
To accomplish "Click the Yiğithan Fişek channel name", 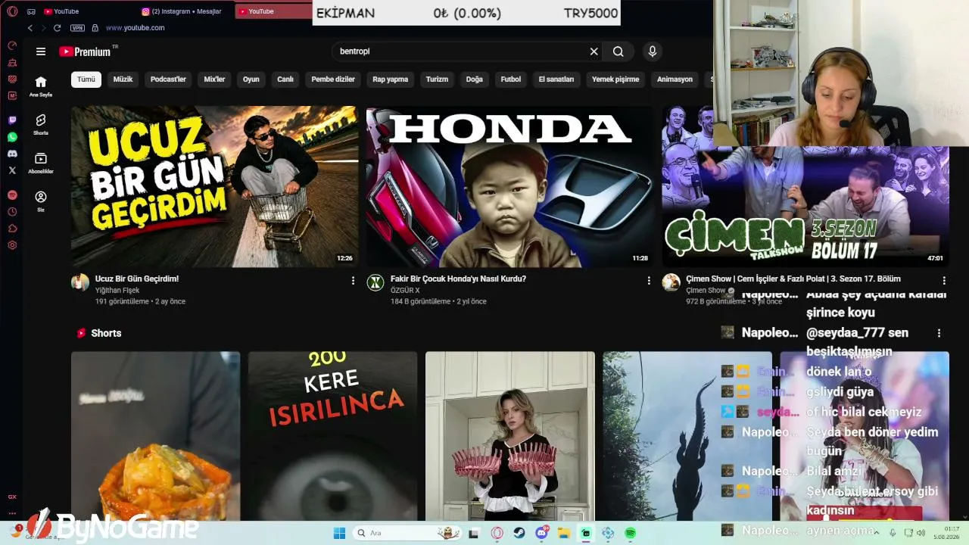I will click(x=117, y=290).
